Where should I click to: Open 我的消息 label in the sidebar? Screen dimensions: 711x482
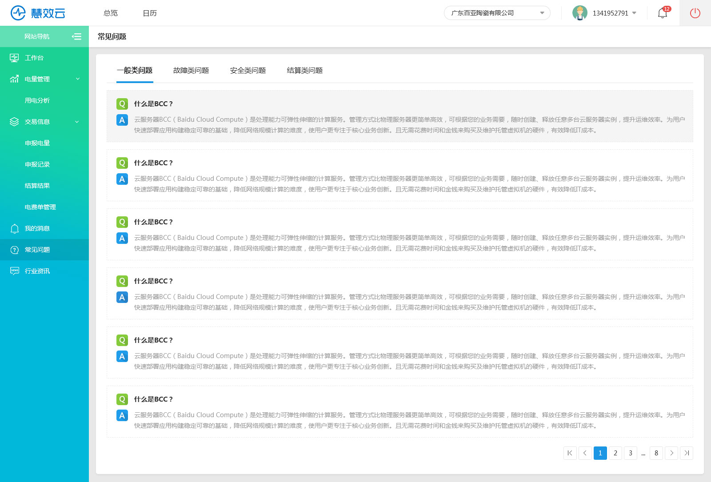click(x=37, y=228)
